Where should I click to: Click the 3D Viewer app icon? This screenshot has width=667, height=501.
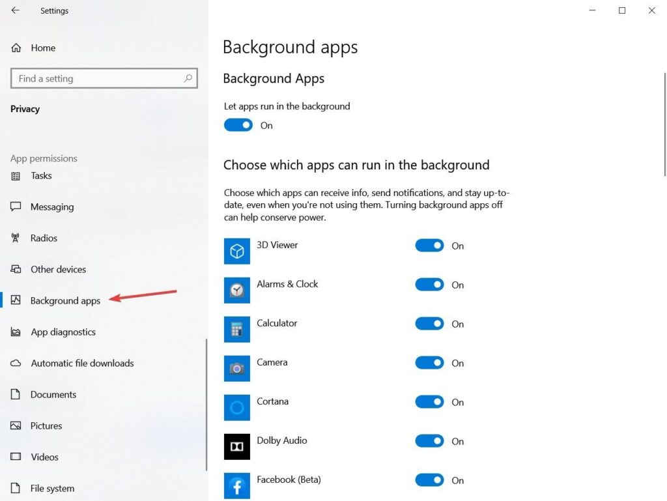[237, 251]
